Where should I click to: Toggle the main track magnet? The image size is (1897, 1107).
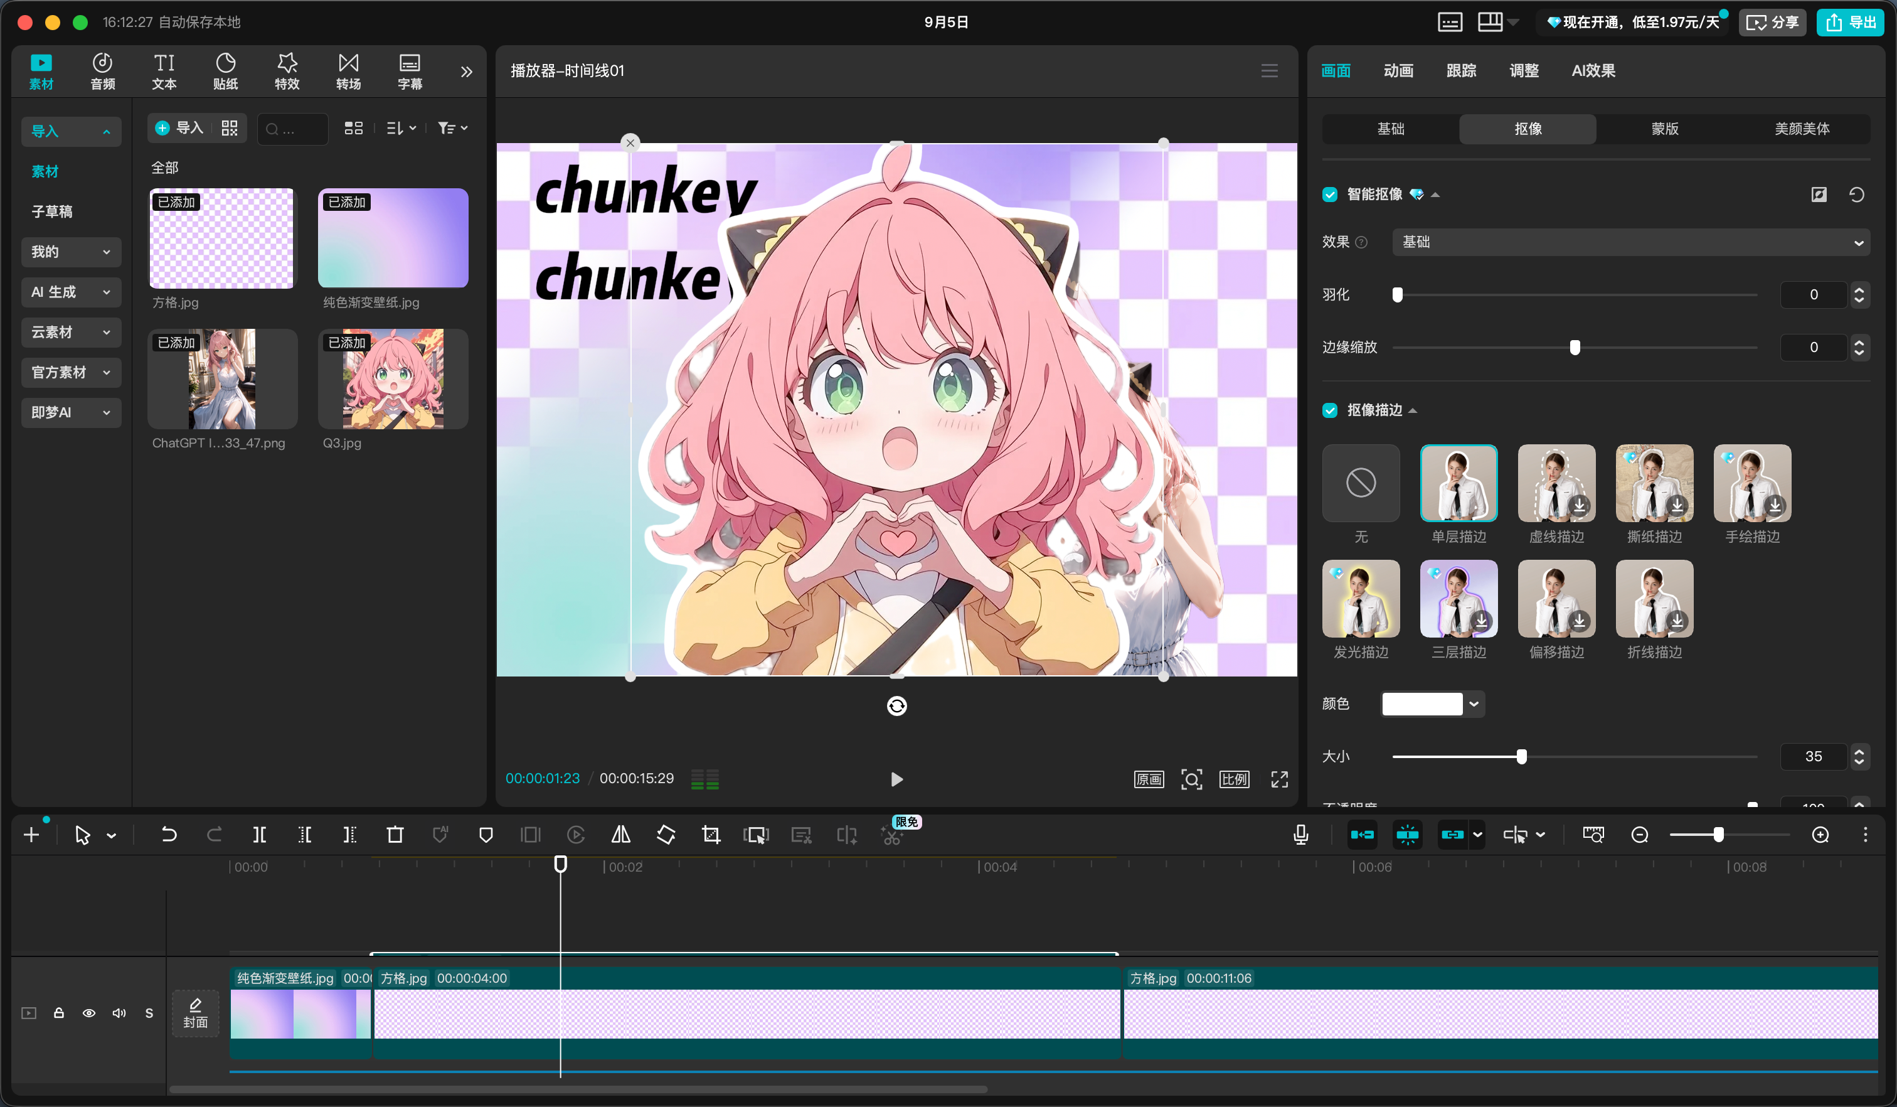1362,835
